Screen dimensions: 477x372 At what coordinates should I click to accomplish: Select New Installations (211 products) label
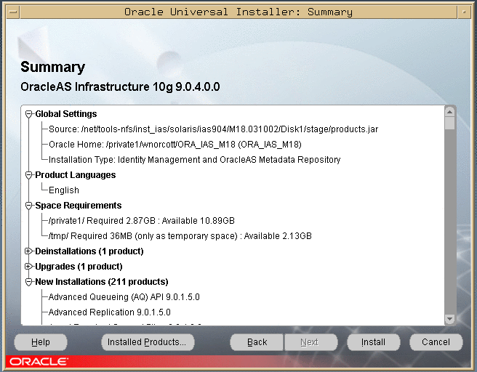click(102, 282)
